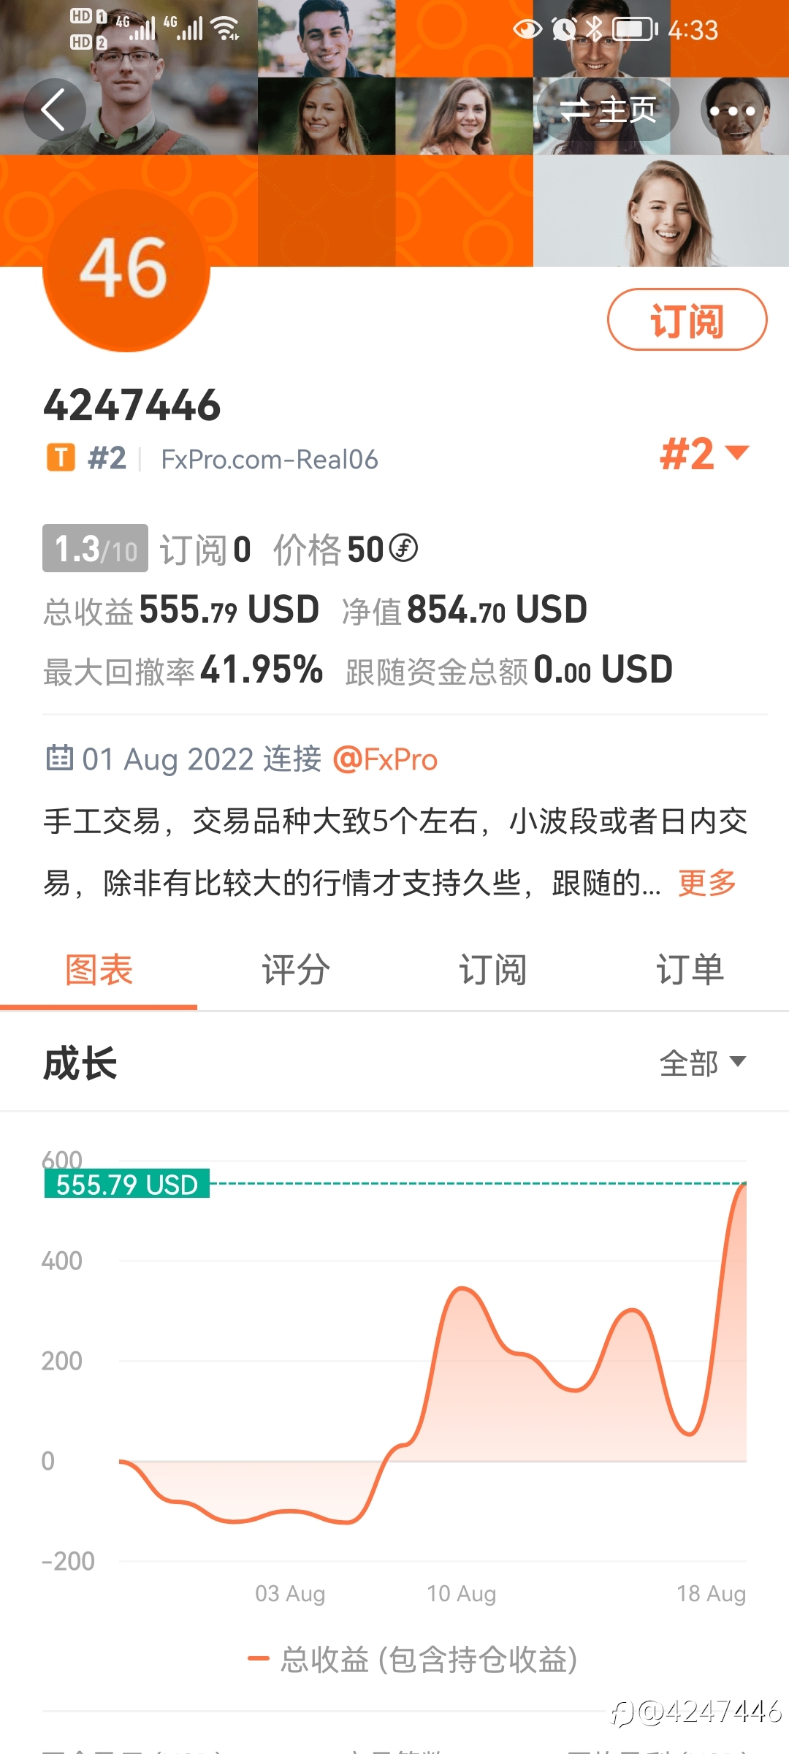
Task: Tap the orange 订阅 subscribe button
Action: [x=687, y=320]
